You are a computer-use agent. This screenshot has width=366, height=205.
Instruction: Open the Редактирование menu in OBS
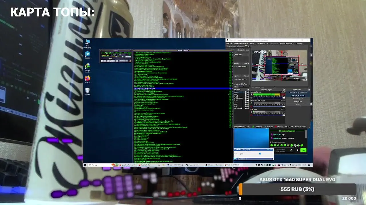pyautogui.click(x=241, y=44)
